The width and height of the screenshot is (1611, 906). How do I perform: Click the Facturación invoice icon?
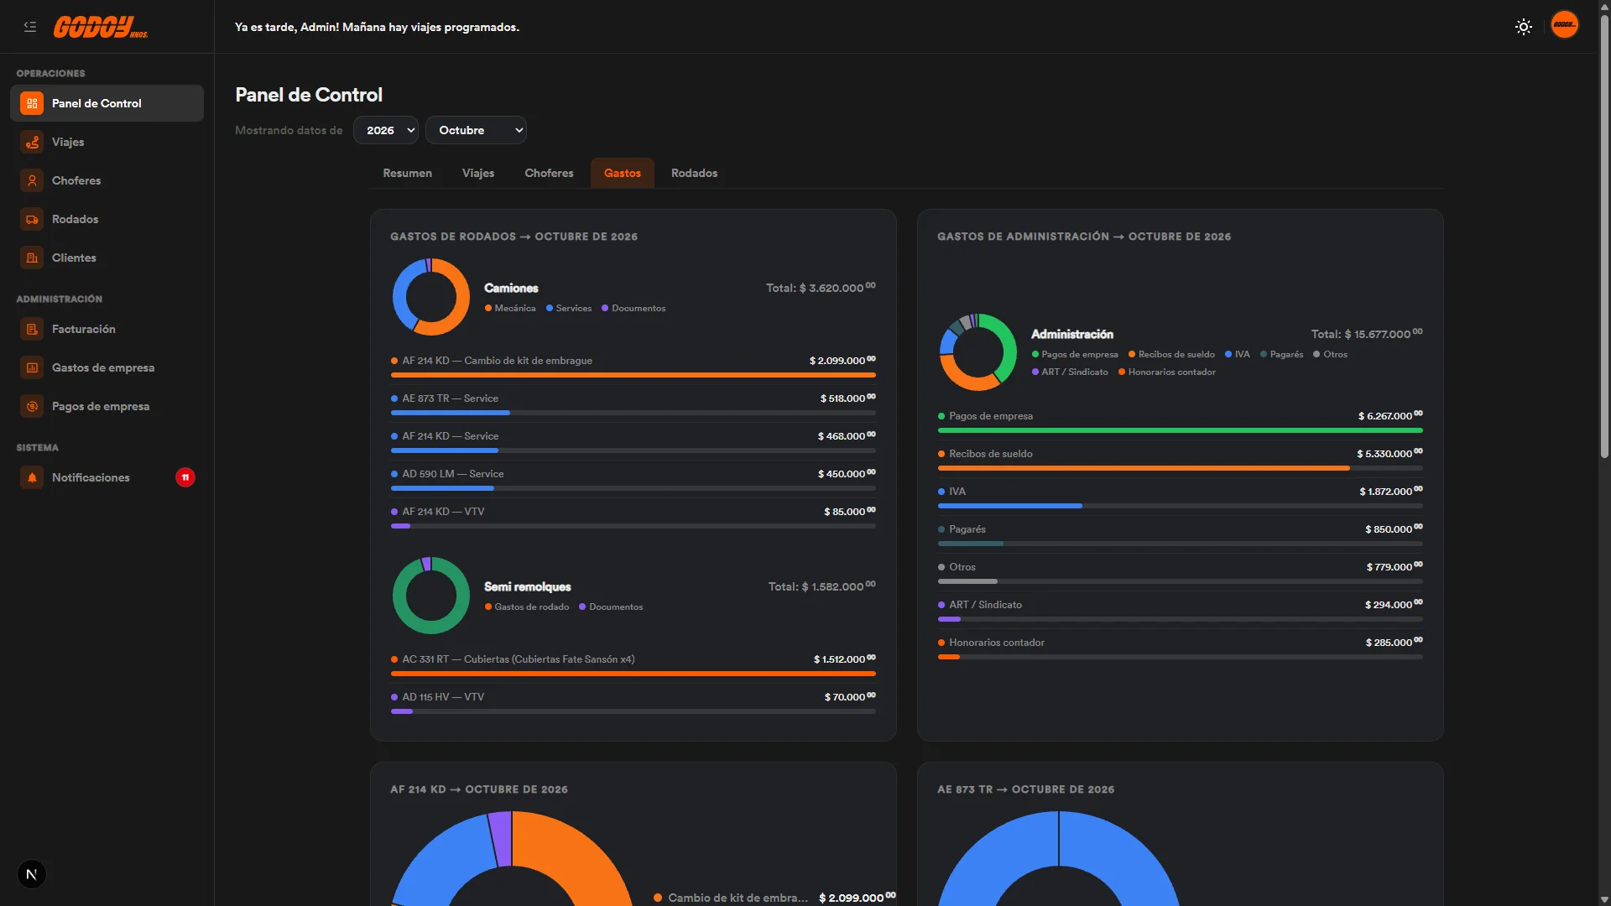point(32,329)
